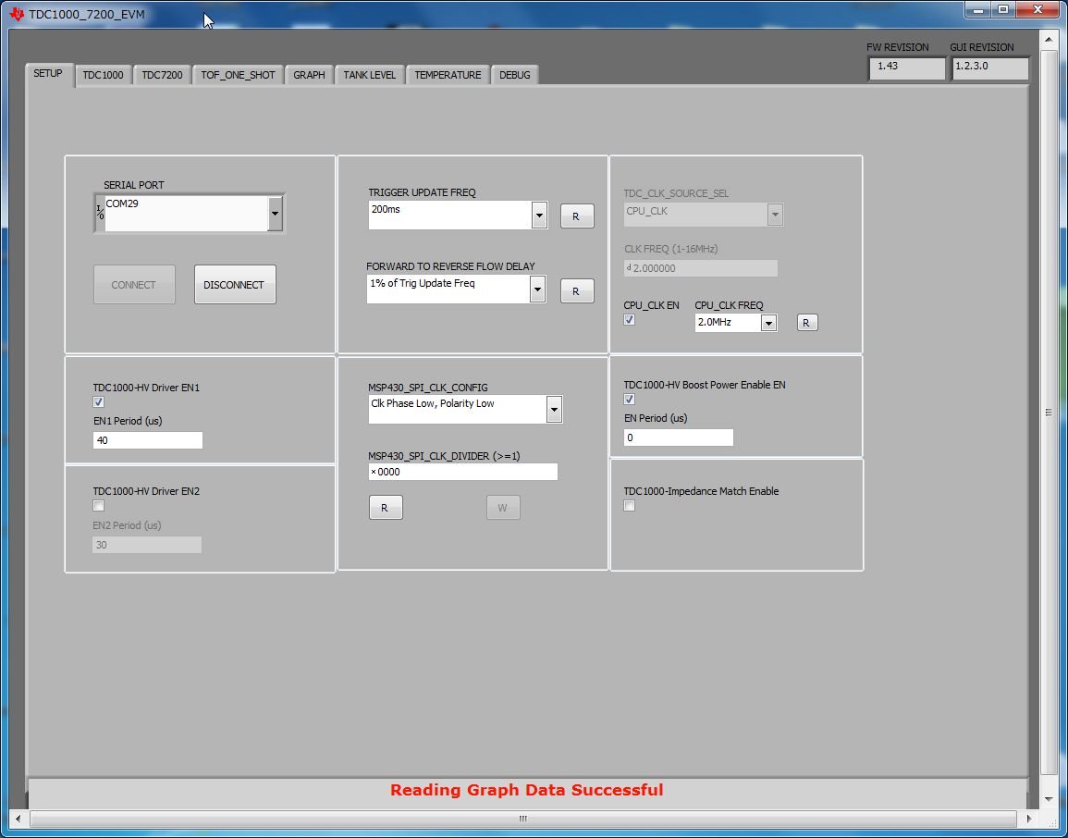Enable TDC1000-HV Driver EN2 checkbox
This screenshot has width=1068, height=838.
[99, 506]
